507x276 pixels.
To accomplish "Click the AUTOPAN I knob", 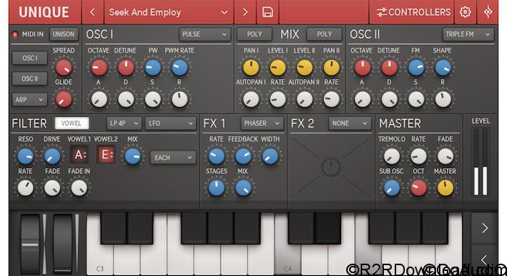I will (x=251, y=99).
